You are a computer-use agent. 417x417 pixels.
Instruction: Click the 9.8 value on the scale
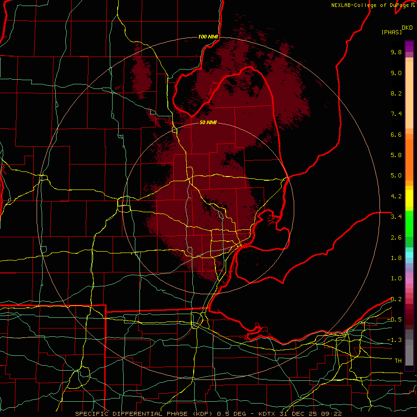[x=396, y=52]
